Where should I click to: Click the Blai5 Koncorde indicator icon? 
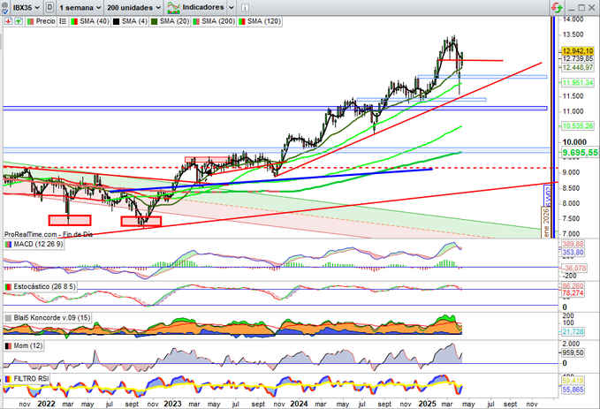8,317
